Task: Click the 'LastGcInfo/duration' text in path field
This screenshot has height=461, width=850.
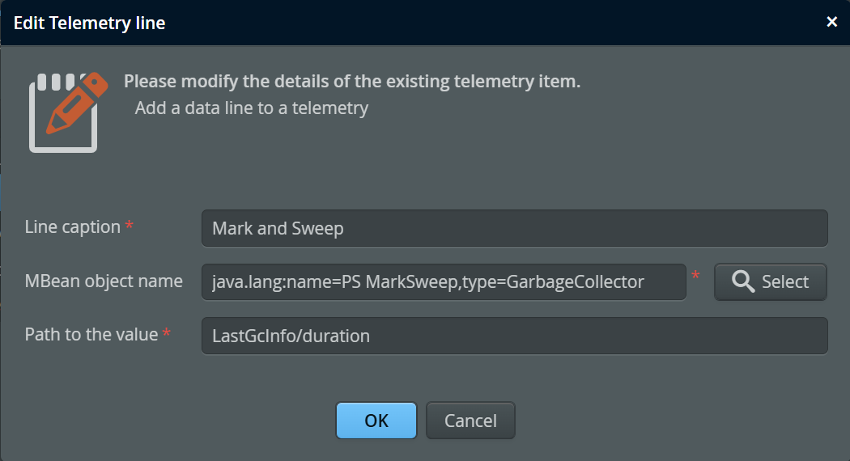Action: [291, 336]
